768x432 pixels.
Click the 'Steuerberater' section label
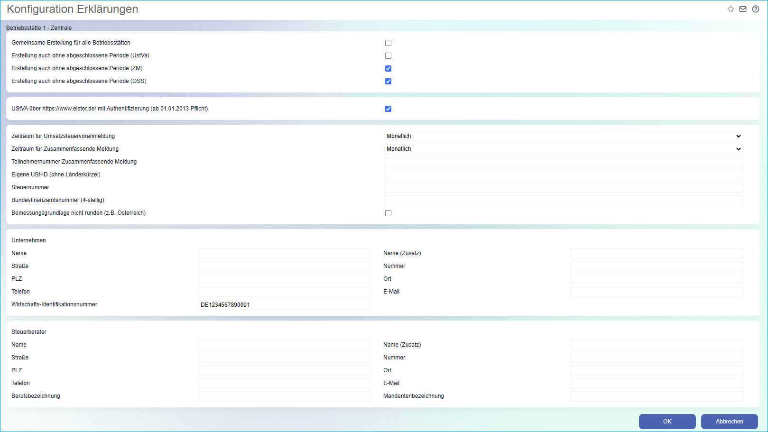coord(29,332)
